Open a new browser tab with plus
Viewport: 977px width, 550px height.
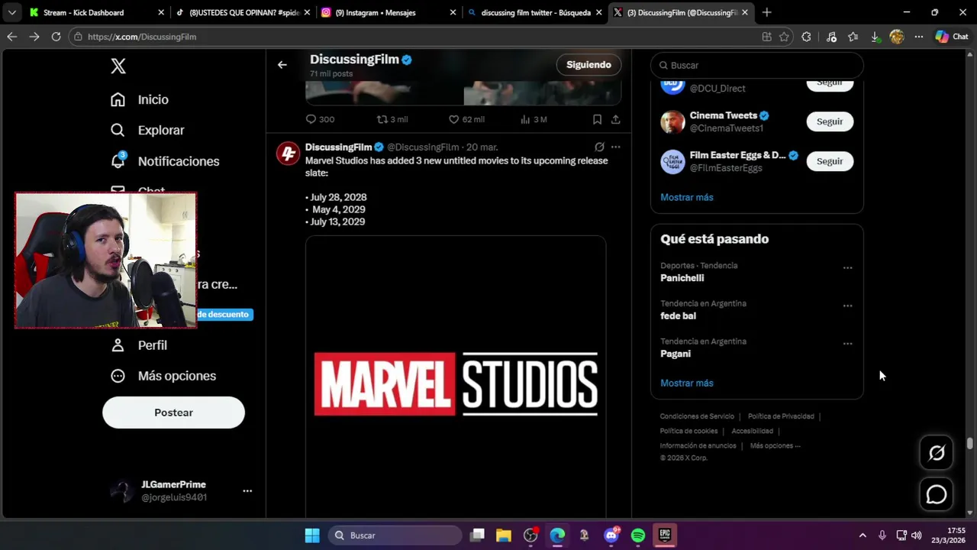pyautogui.click(x=766, y=12)
